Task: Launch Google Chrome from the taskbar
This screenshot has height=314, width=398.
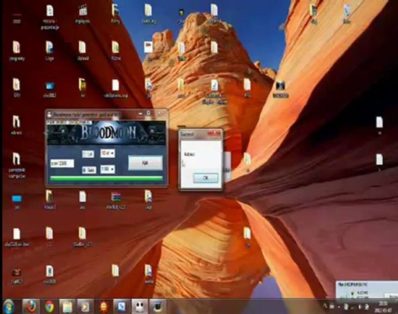Action: (49, 307)
